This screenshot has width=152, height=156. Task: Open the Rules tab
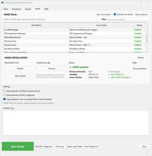pyautogui.click(x=6, y=9)
